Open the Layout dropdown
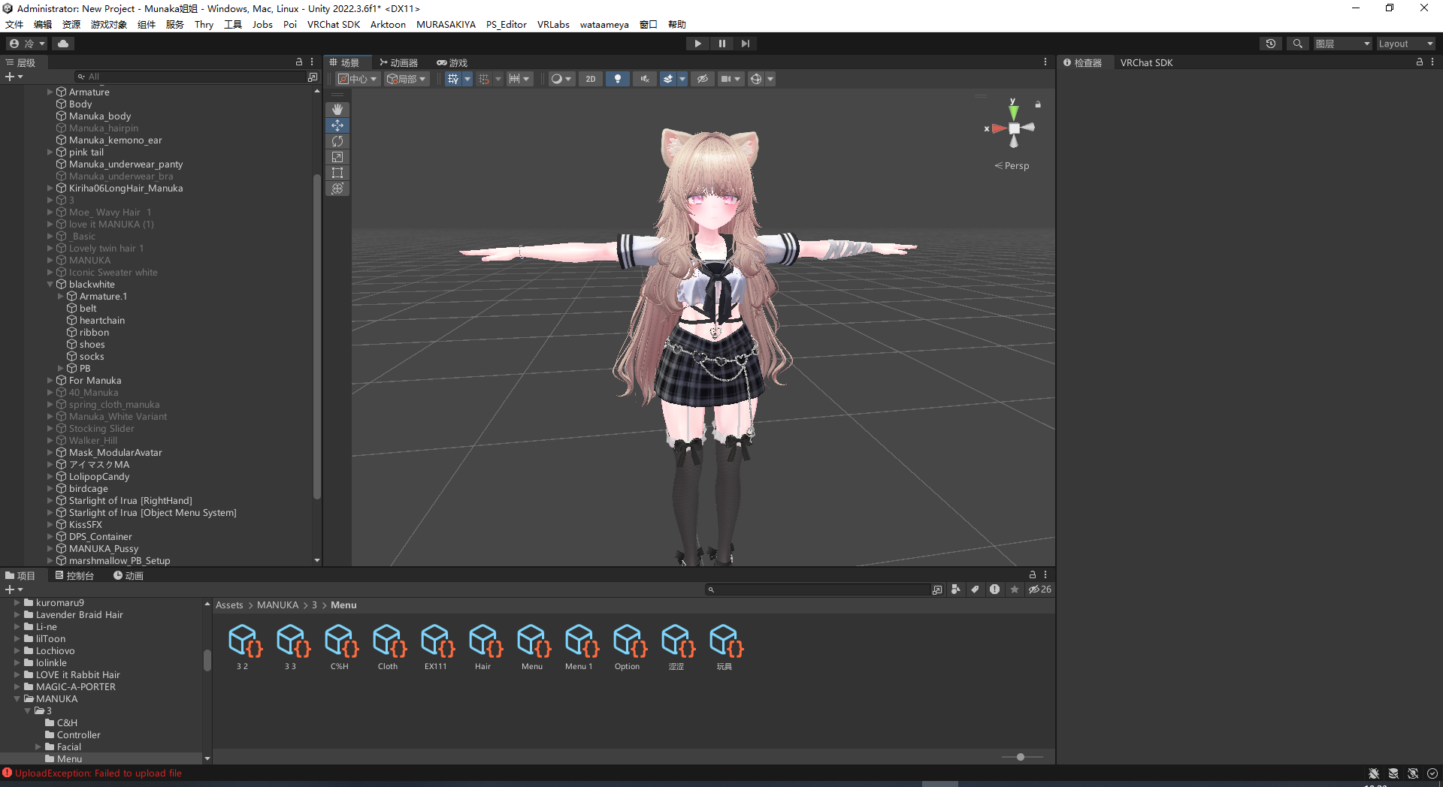The height and width of the screenshot is (787, 1443). (1405, 44)
